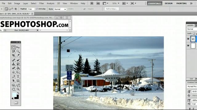Open the Layer menu
Screen dimensions: 197x110
point(26,3)
